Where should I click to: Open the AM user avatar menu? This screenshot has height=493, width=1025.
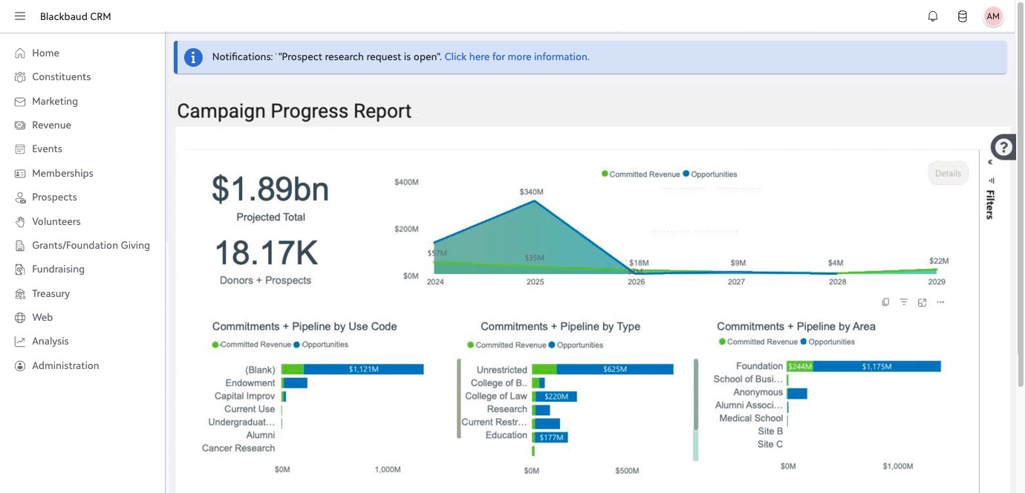[993, 16]
